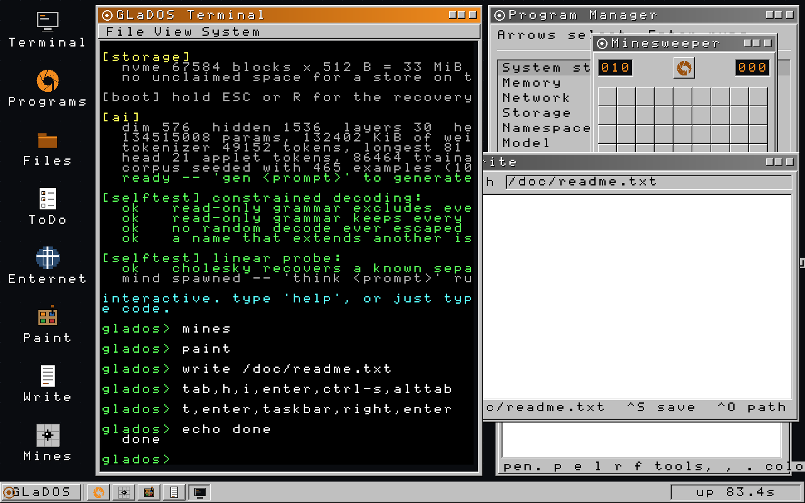
Task: Open the GLaDOS start button
Action: pyautogui.click(x=41, y=492)
